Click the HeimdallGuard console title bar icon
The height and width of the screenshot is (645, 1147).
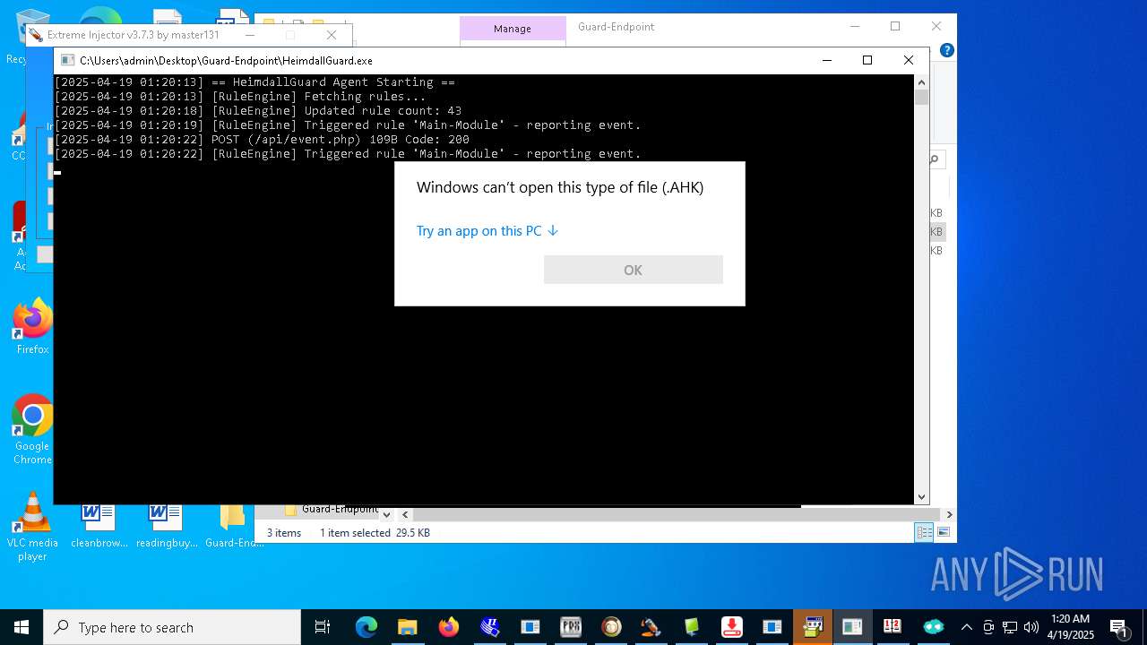[x=67, y=60]
